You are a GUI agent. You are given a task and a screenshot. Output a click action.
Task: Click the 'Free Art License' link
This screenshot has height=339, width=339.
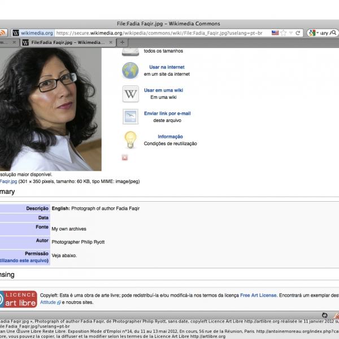pos(258,295)
